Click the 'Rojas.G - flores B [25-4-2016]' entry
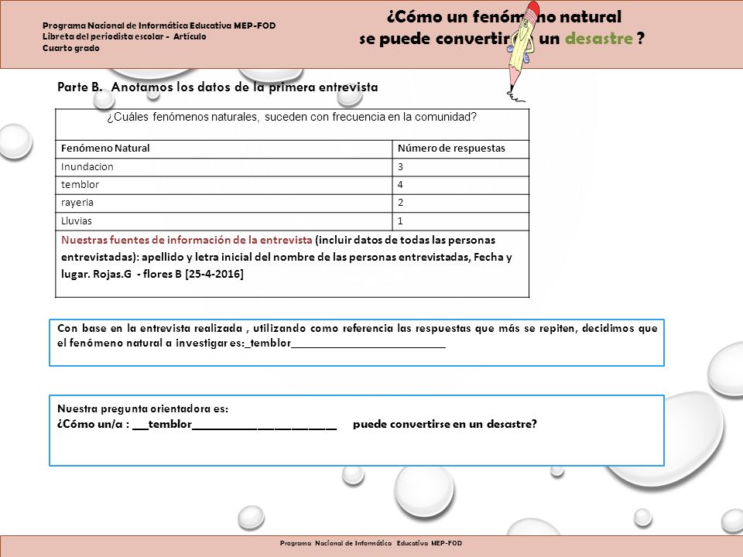 tap(168, 274)
